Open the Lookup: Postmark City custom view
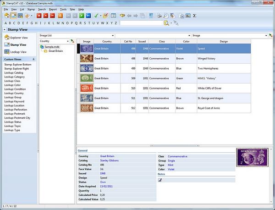Screen dimensions: 275x210 (17, 118)
